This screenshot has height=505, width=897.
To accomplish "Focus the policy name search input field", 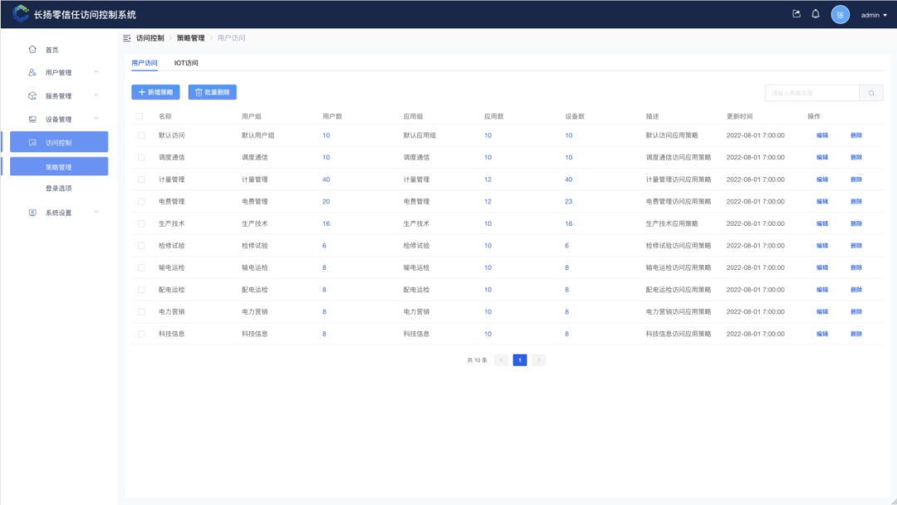I will click(x=811, y=93).
